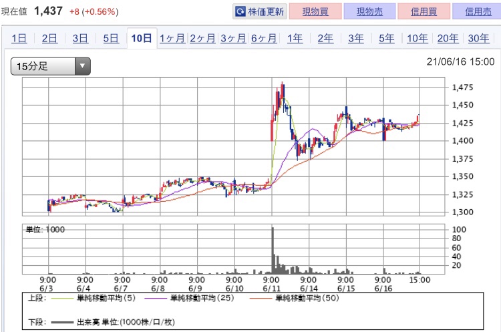Switch chart range to 2日

click(x=50, y=38)
